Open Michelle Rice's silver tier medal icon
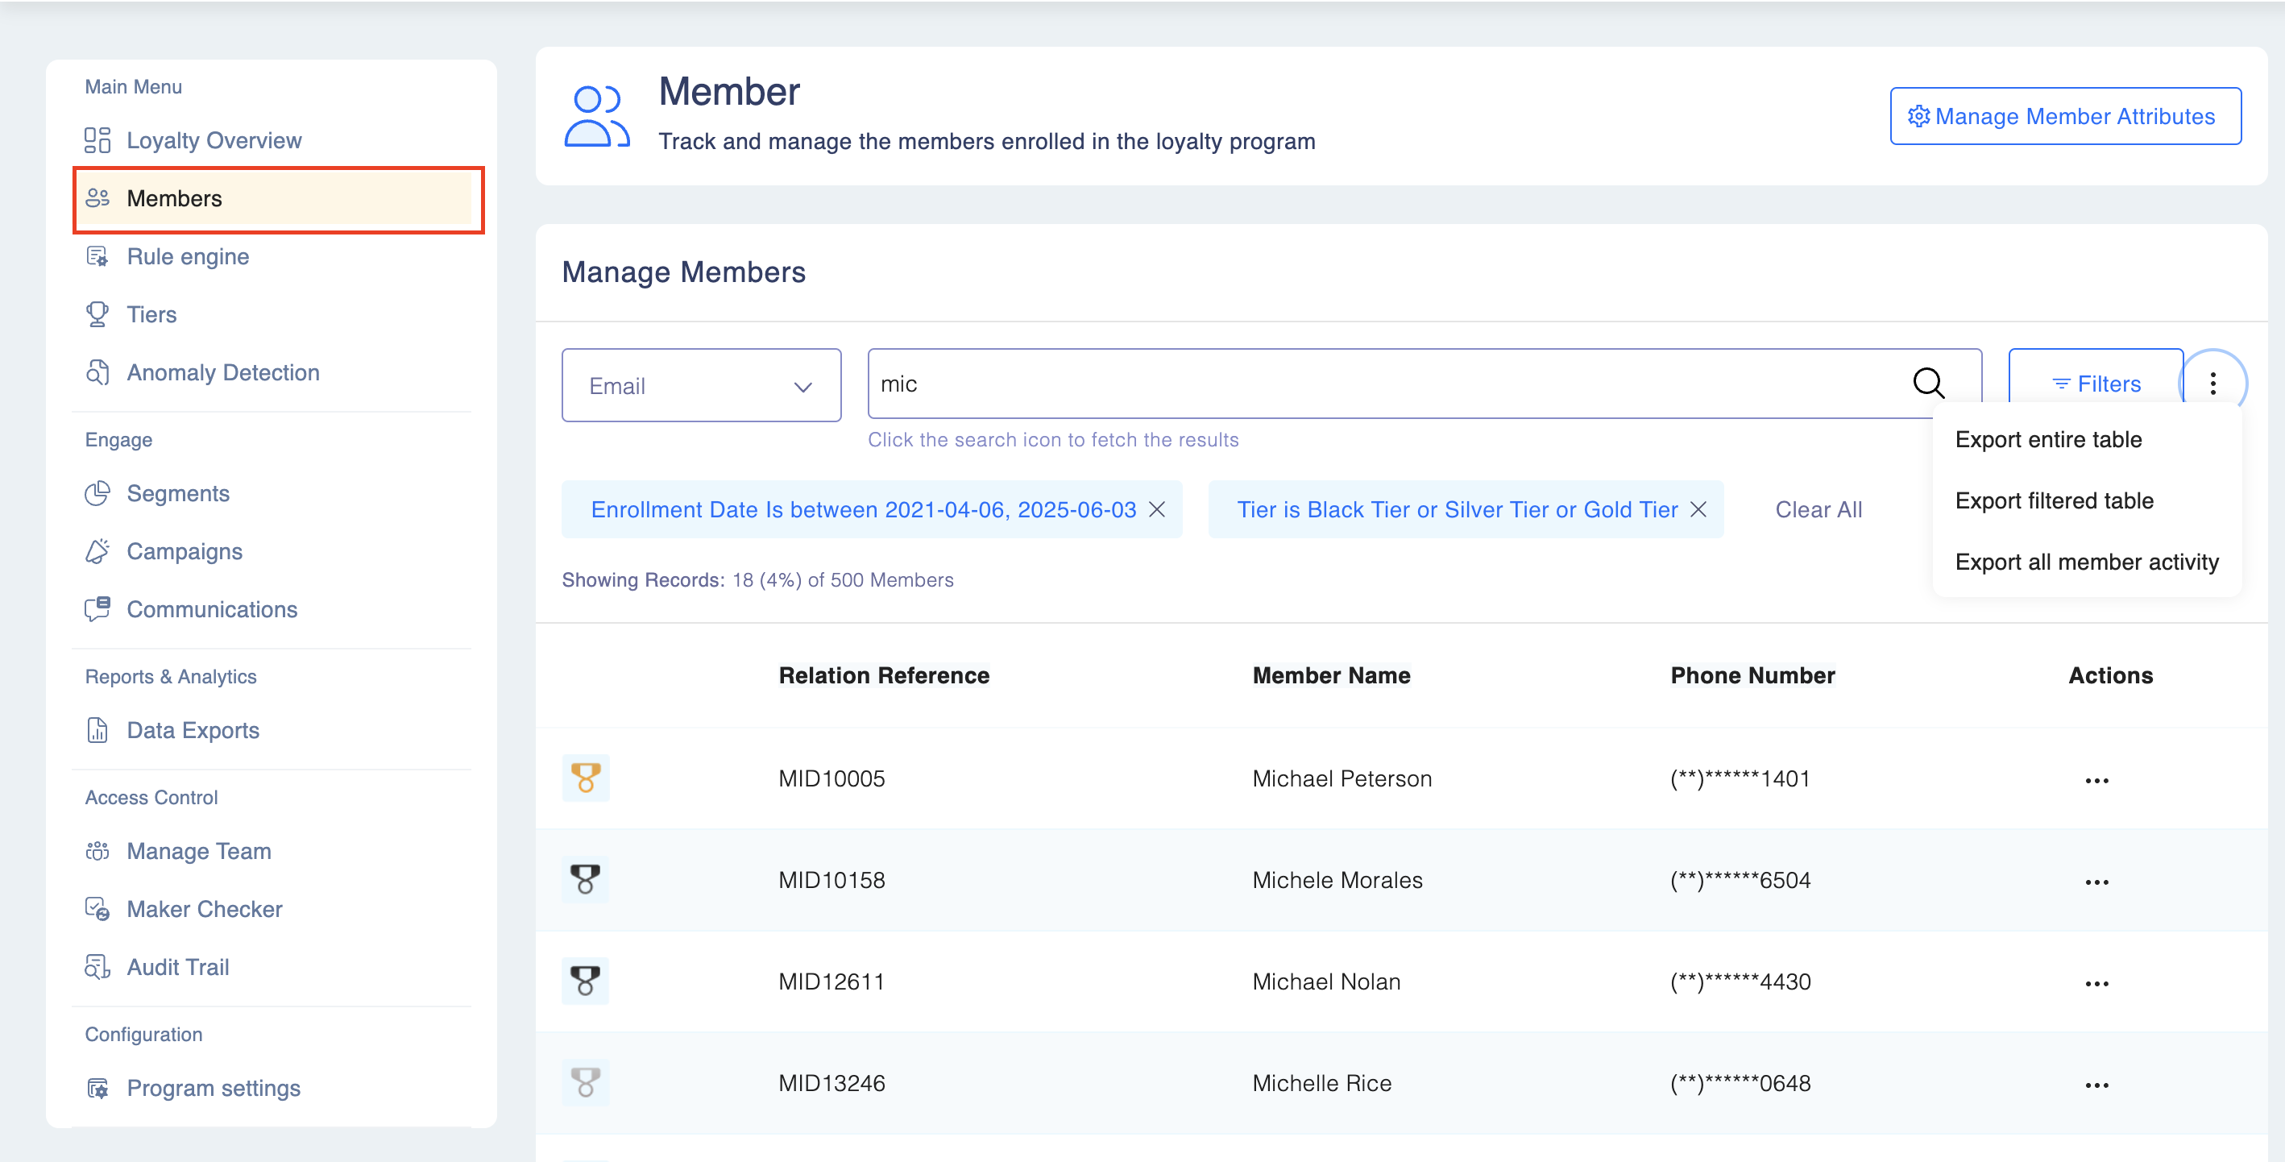The height and width of the screenshot is (1162, 2285). [586, 1082]
